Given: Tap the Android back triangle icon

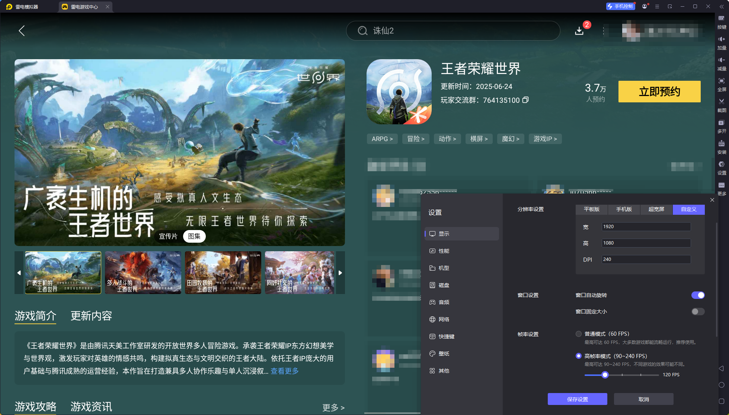Looking at the screenshot, I should 721,368.
